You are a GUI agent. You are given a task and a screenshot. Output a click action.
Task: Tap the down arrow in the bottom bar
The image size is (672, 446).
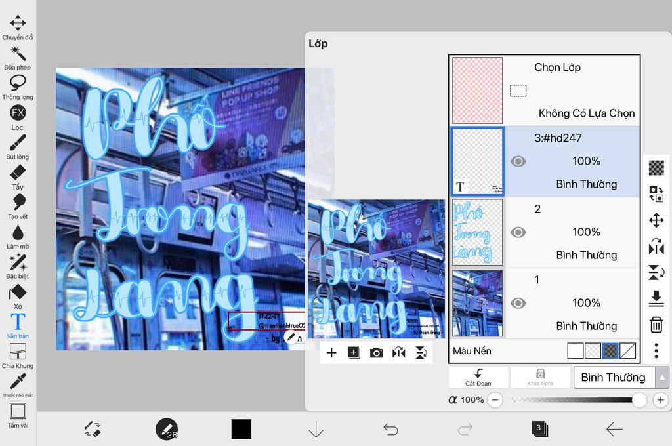pyautogui.click(x=316, y=429)
